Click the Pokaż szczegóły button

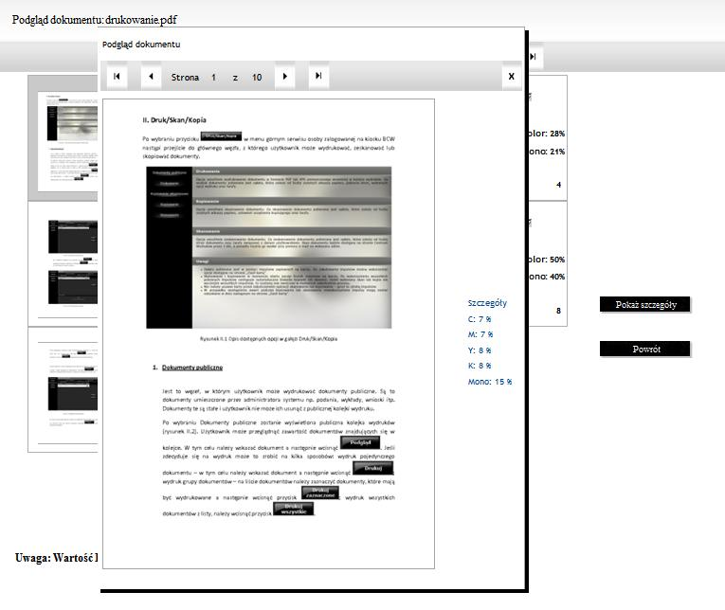tap(645, 305)
